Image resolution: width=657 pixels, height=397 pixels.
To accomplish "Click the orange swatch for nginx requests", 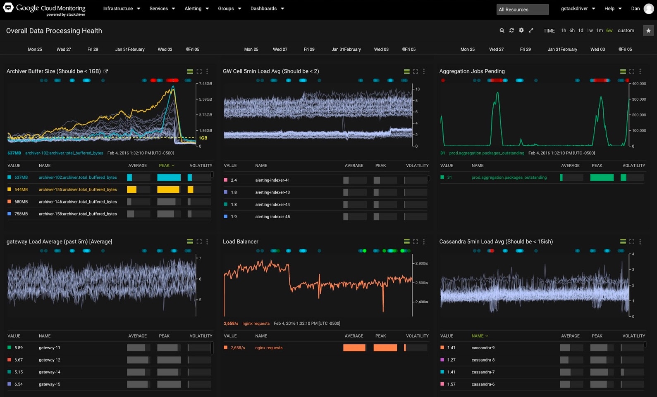I will (226, 348).
